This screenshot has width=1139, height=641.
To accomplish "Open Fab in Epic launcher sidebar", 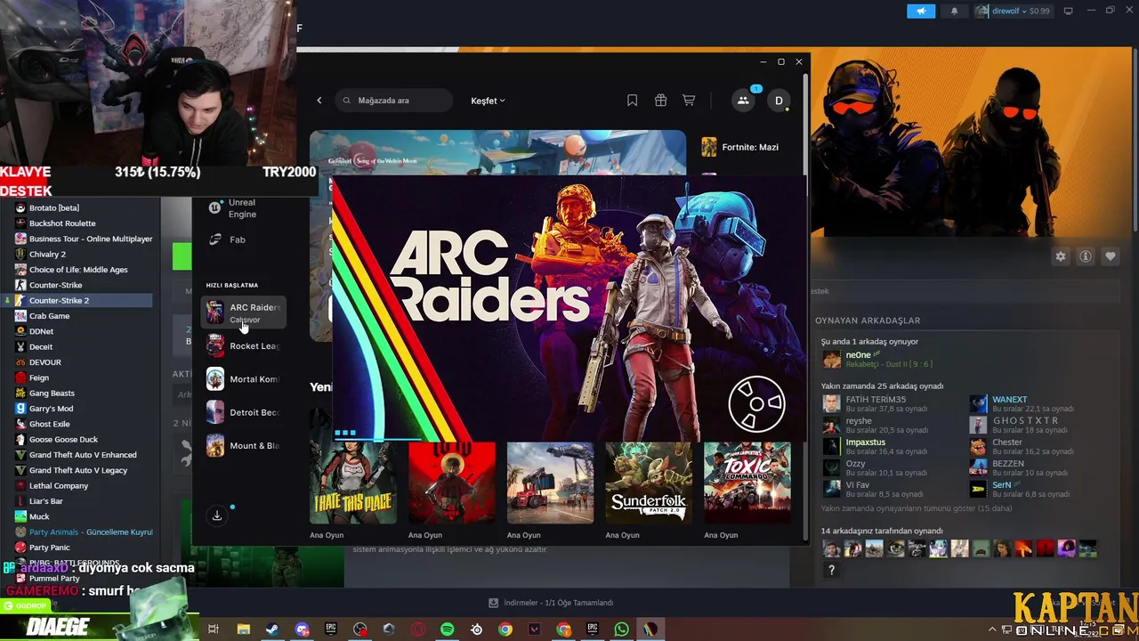I will [x=237, y=239].
